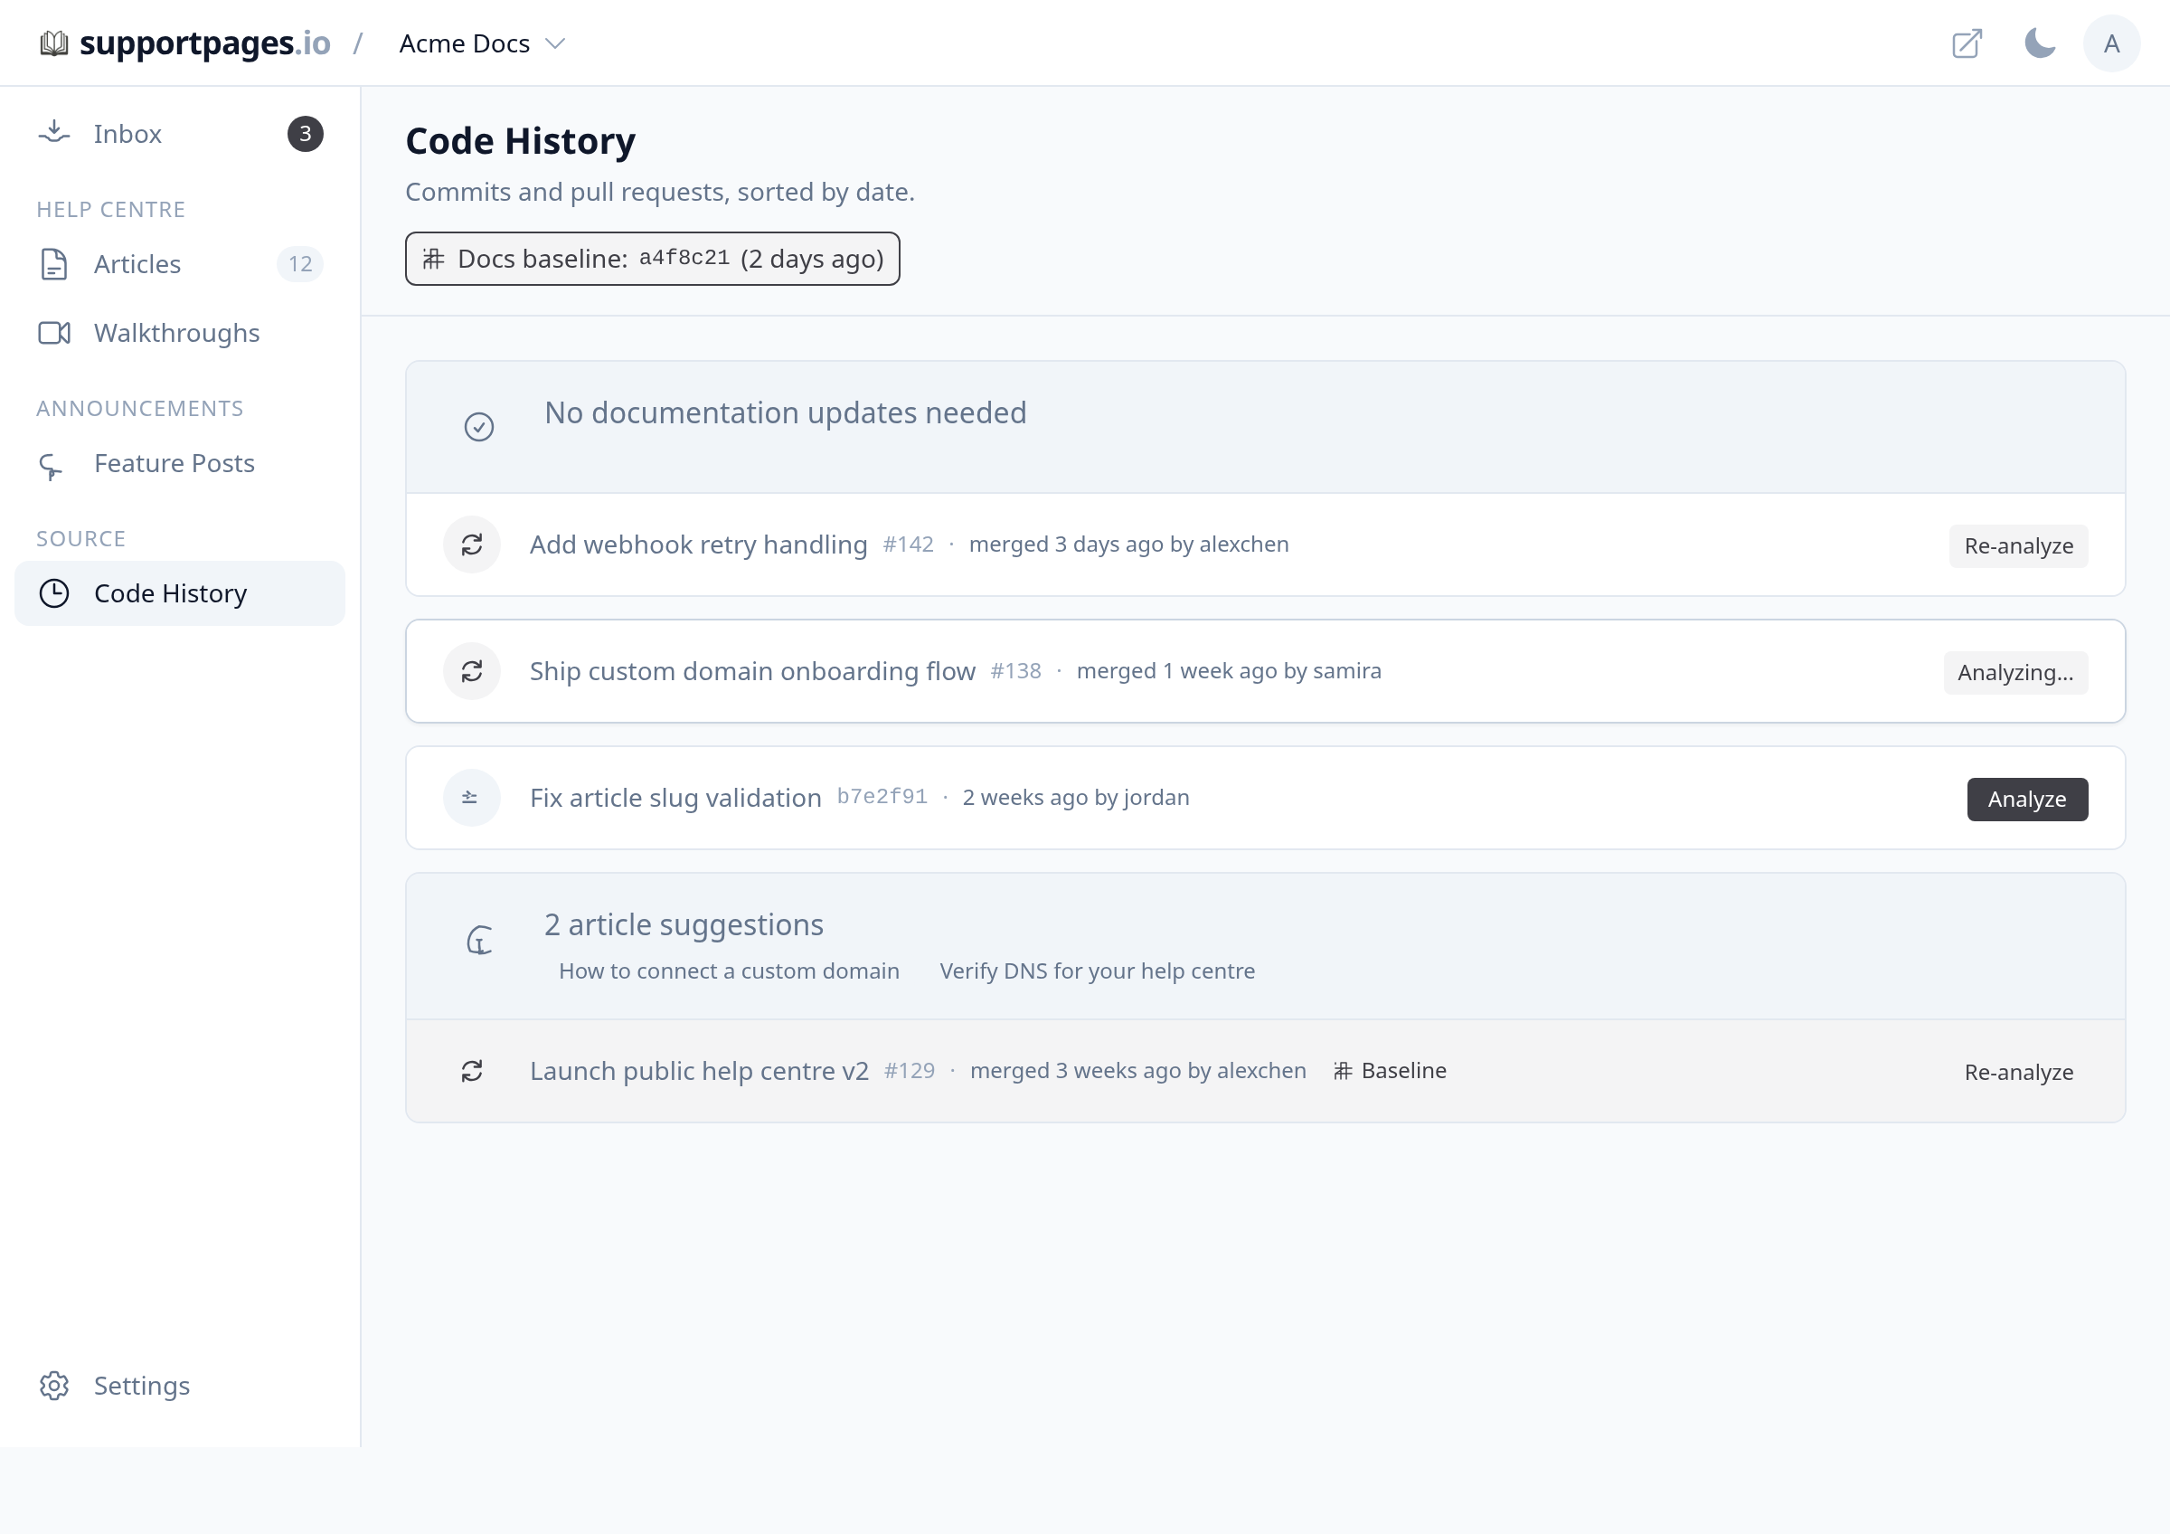Viewport: 2170px width, 1534px height.
Task: Open Inbox in the sidebar
Action: (x=180, y=134)
